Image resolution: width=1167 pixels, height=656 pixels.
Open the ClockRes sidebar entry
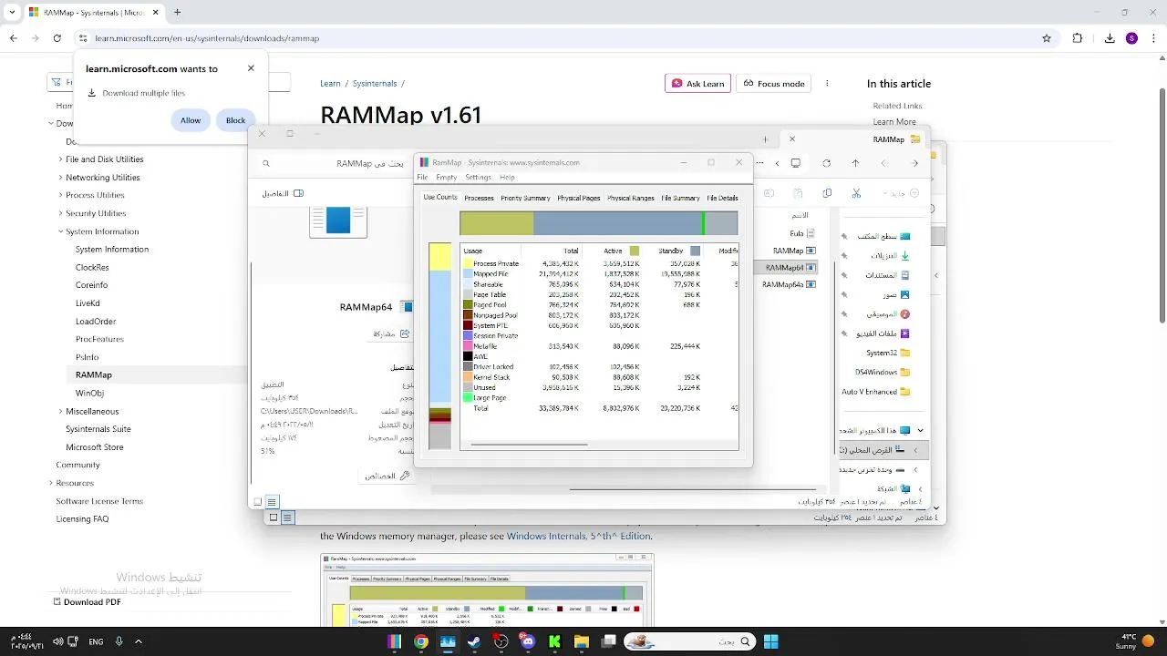(92, 267)
